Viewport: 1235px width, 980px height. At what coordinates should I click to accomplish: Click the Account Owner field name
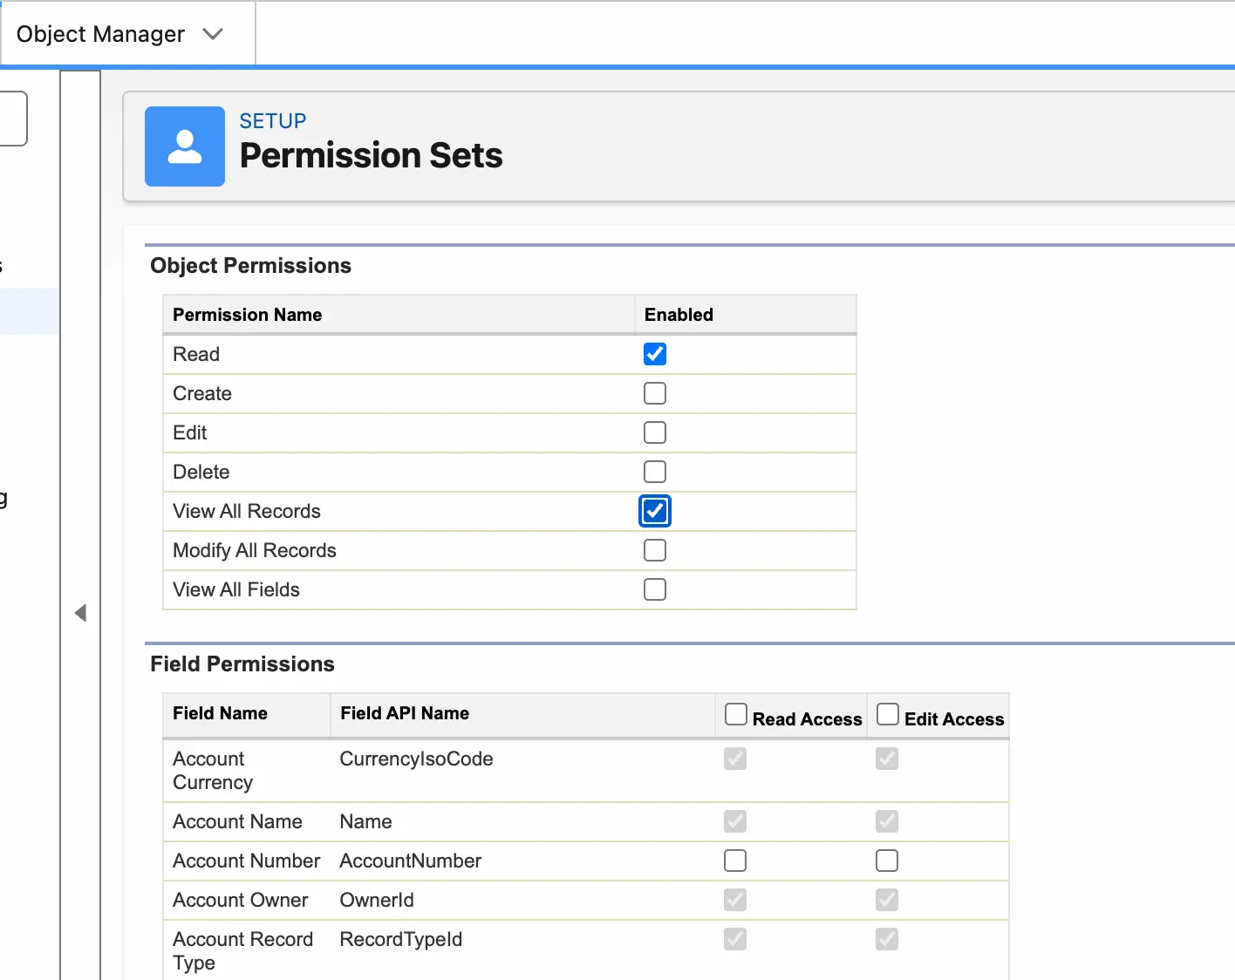point(241,900)
